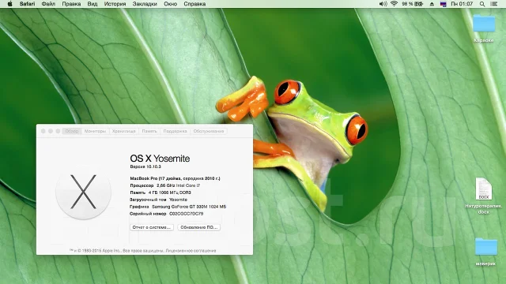Click the Процессор 2,66 GHz line

click(165, 185)
